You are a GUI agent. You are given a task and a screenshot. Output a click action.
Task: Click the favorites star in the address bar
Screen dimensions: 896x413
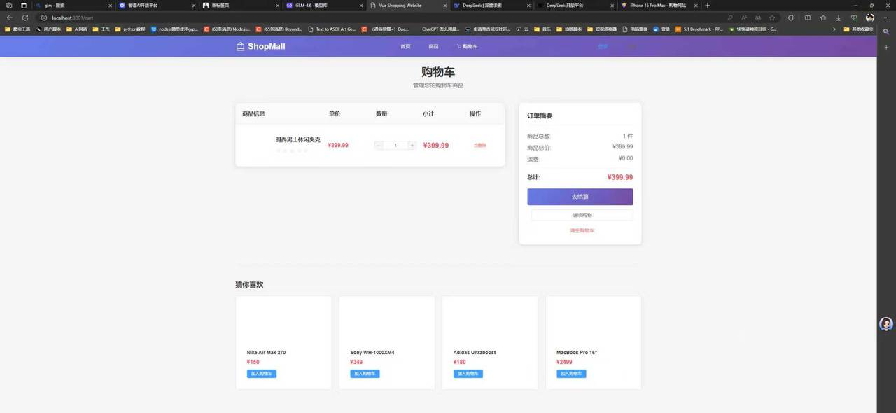coord(772,17)
